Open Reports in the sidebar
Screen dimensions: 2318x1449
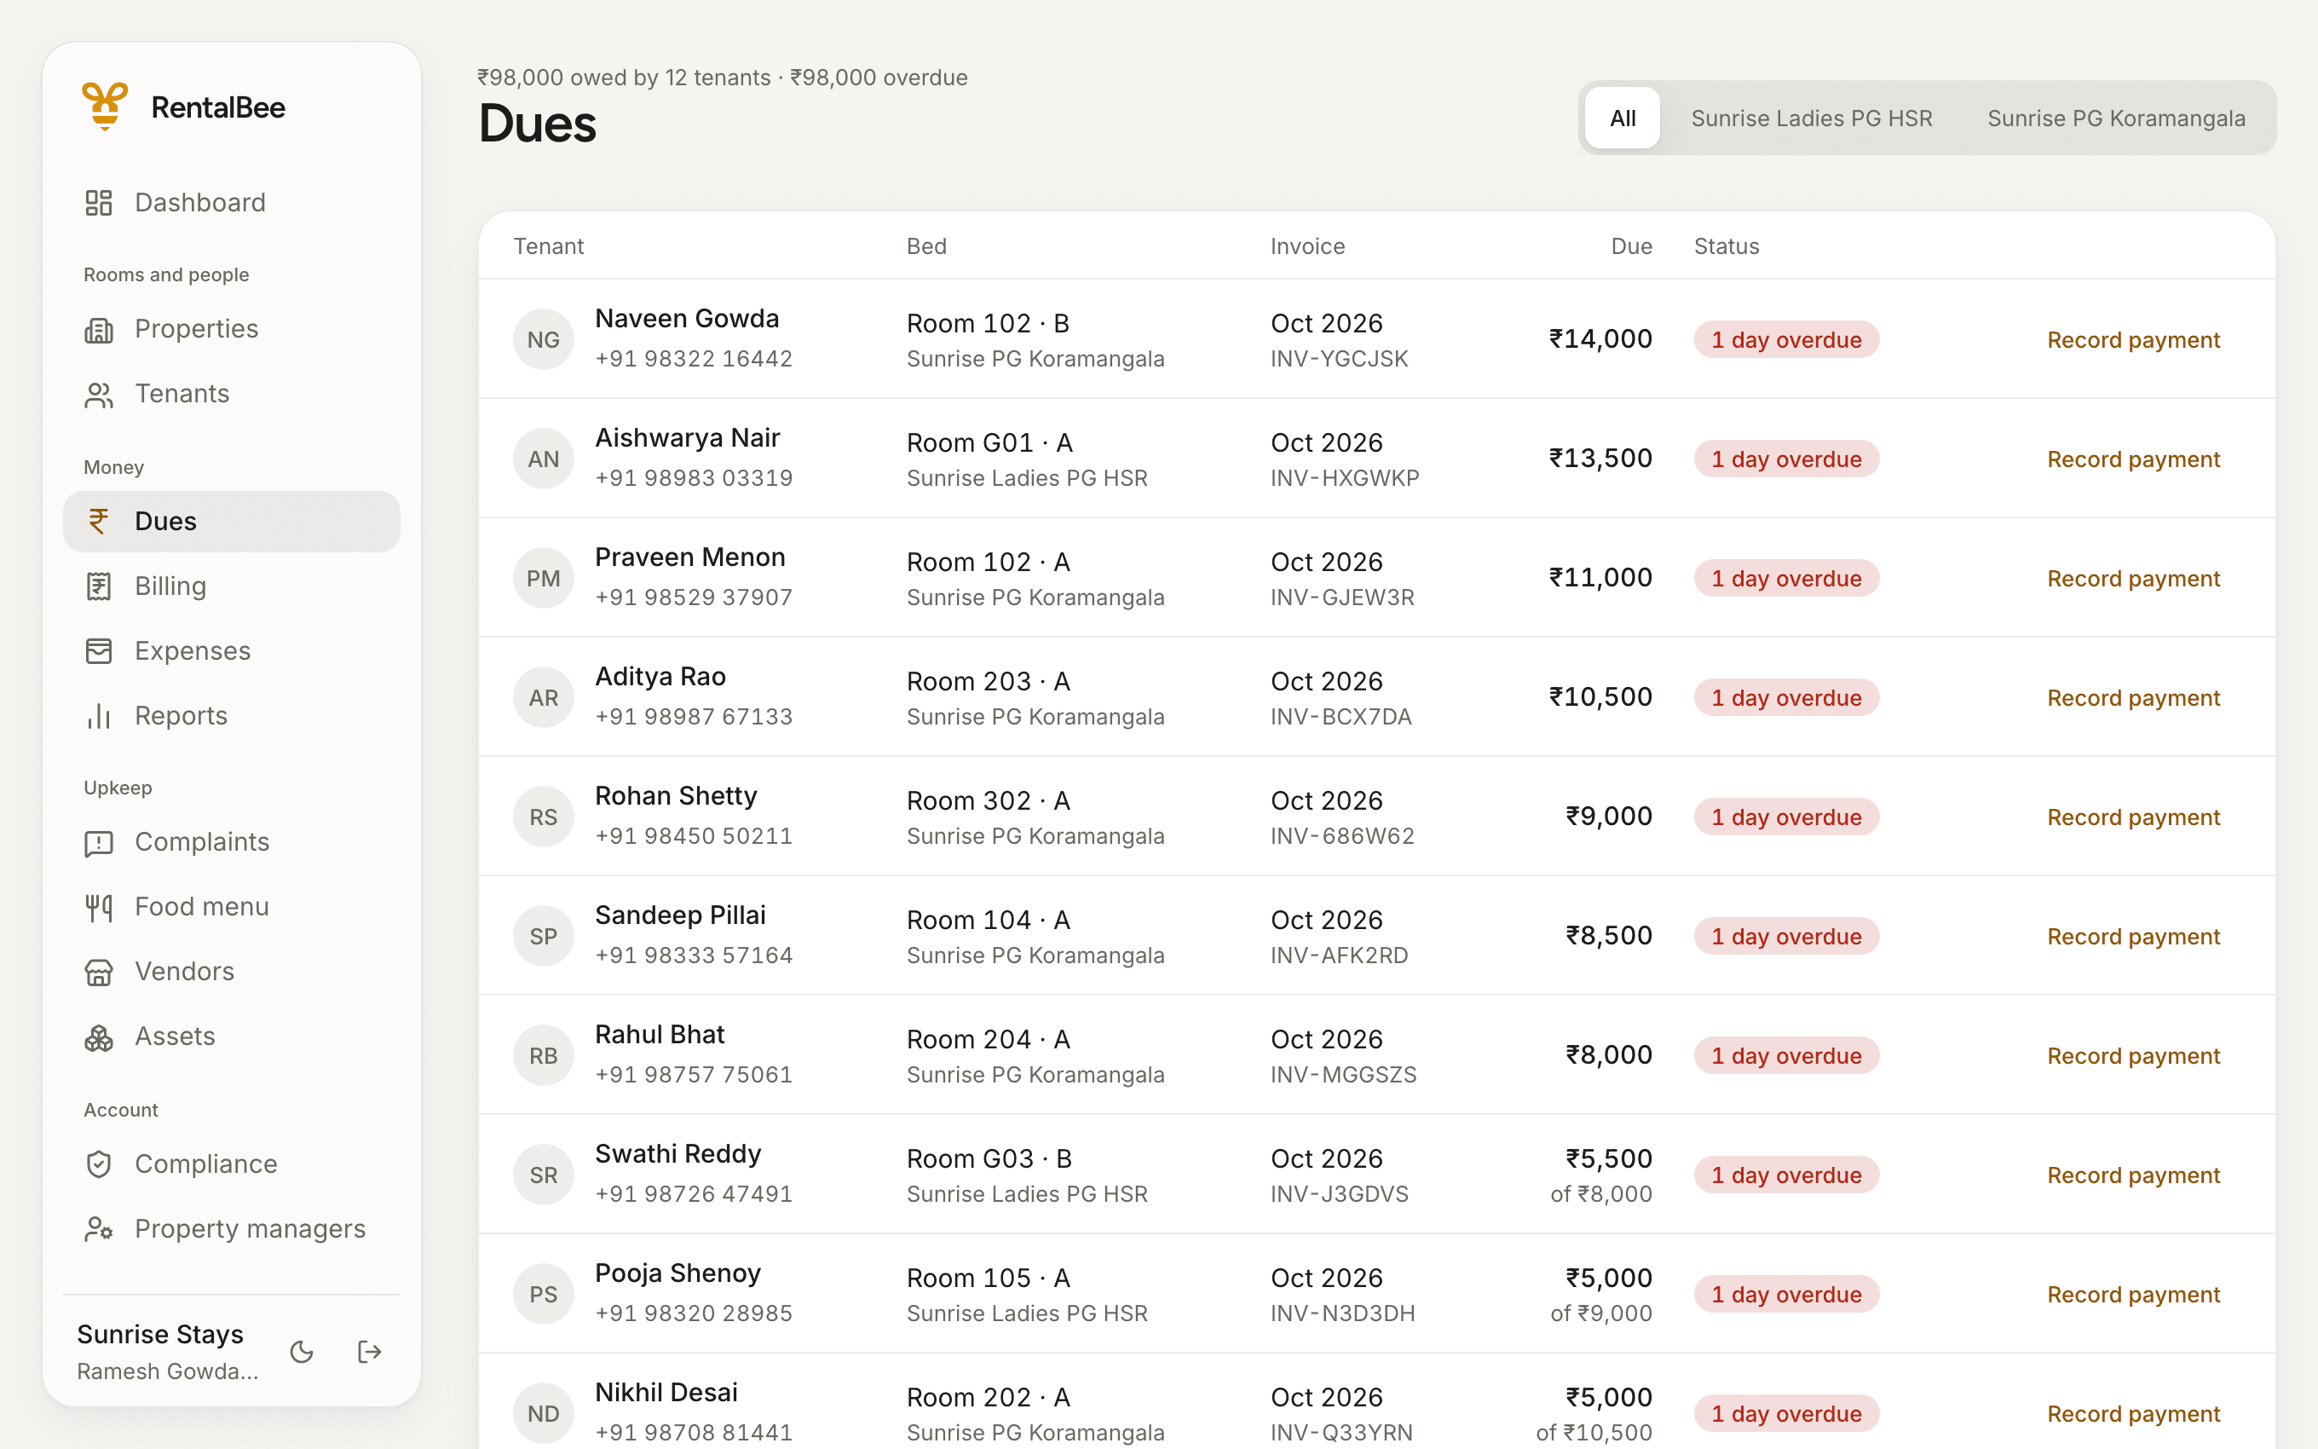click(232, 716)
